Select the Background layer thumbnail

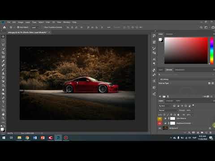click(x=165, y=128)
